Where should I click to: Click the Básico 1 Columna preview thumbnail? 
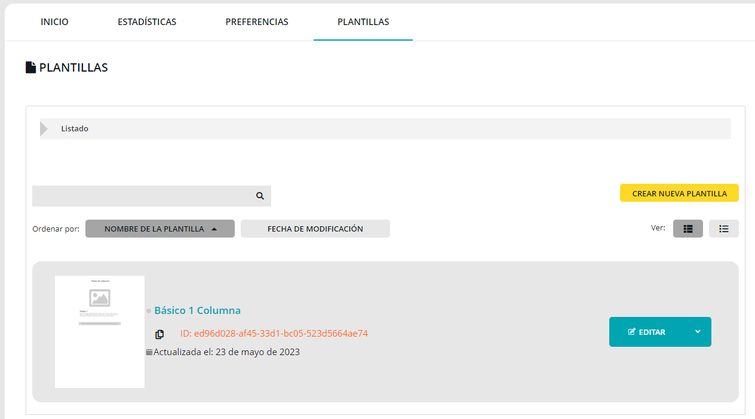pos(100,331)
